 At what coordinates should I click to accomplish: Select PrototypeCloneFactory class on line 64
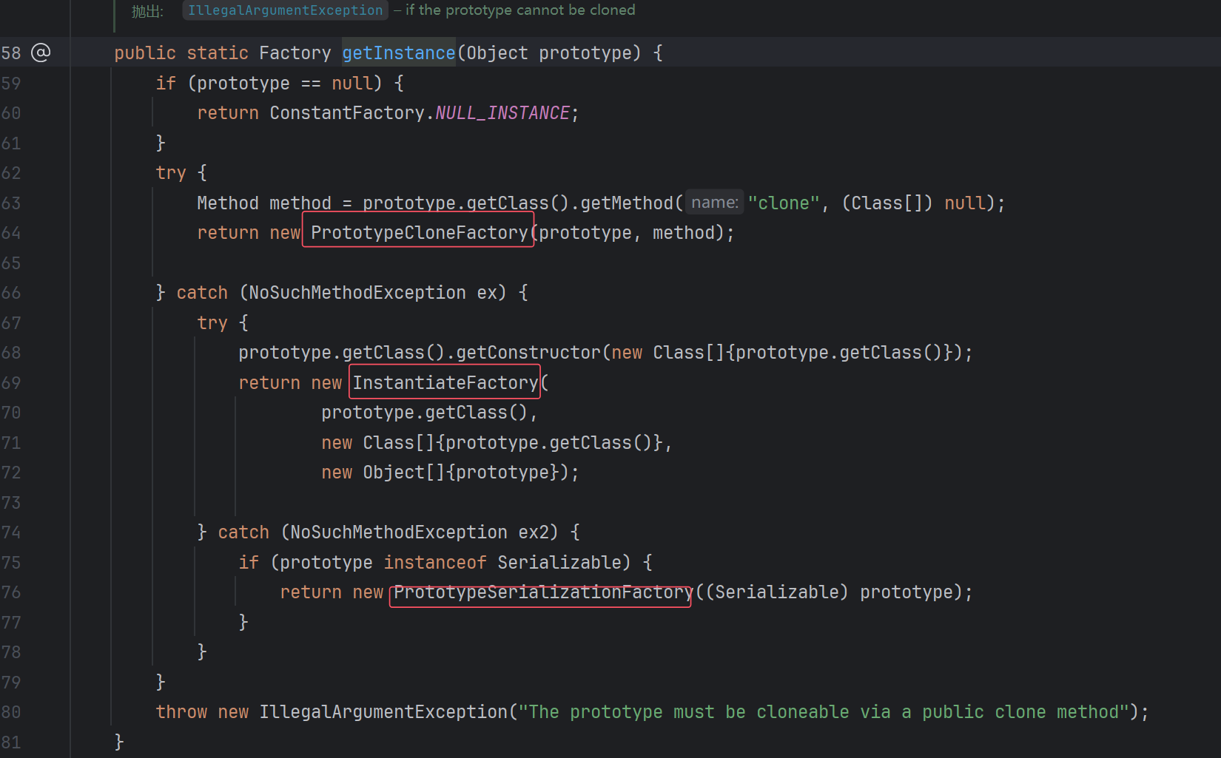pos(419,233)
